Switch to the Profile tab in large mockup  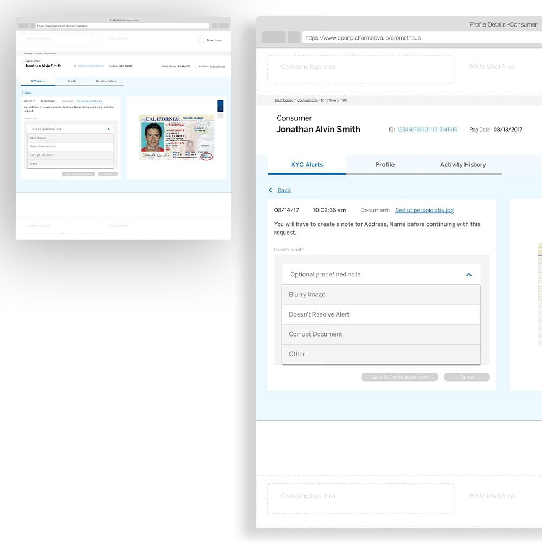385,165
